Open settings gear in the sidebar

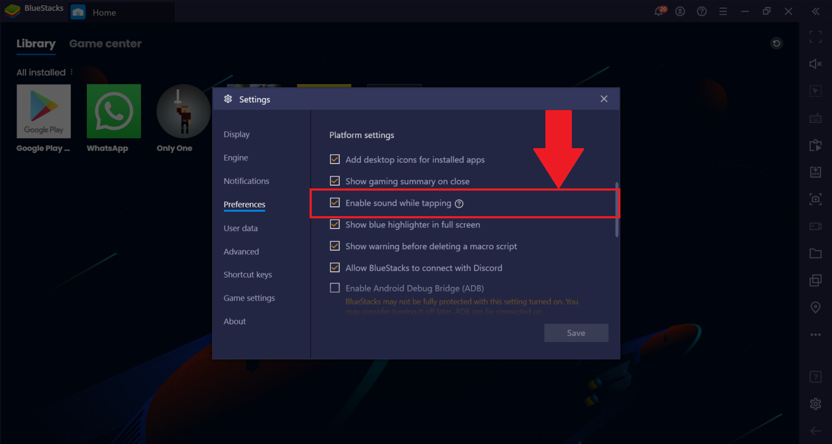(816, 404)
